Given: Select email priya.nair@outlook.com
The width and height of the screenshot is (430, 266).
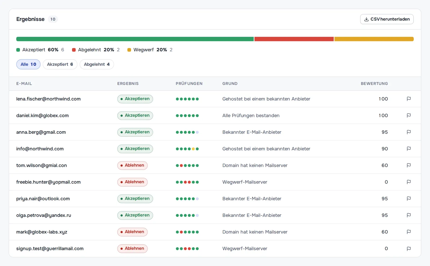Looking at the screenshot, I should [x=43, y=199].
